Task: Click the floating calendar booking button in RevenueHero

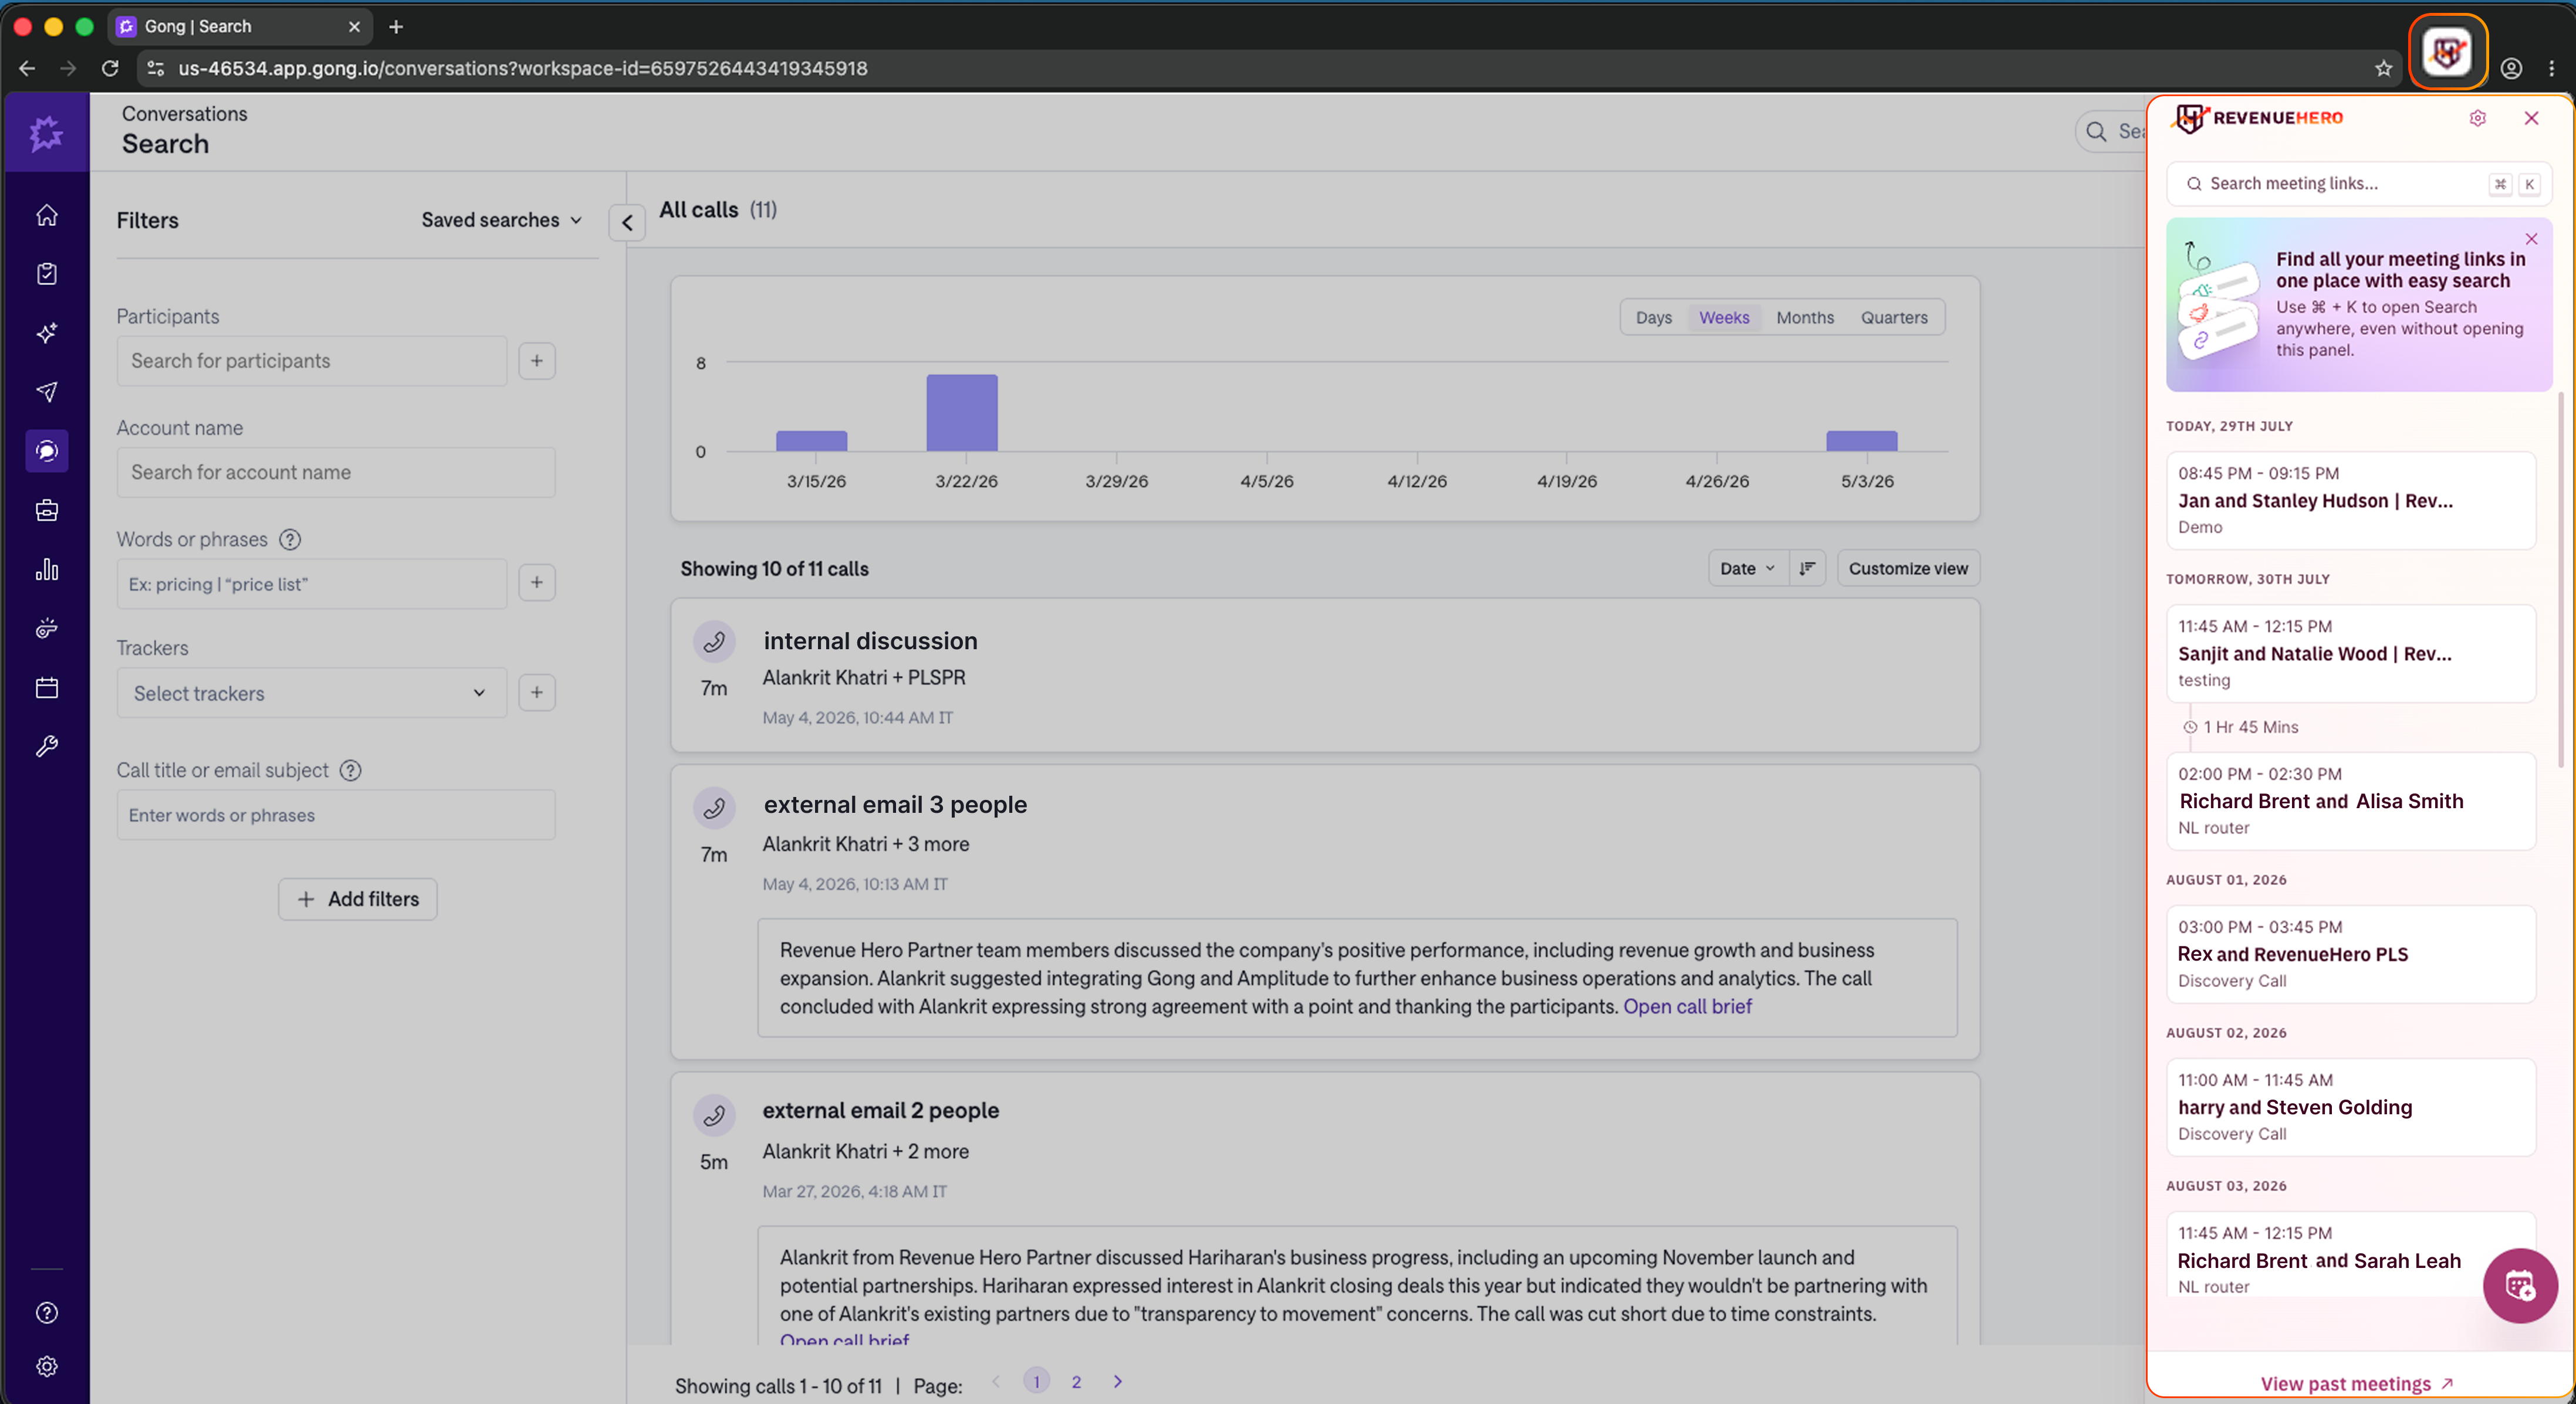Action: pyautogui.click(x=2519, y=1285)
